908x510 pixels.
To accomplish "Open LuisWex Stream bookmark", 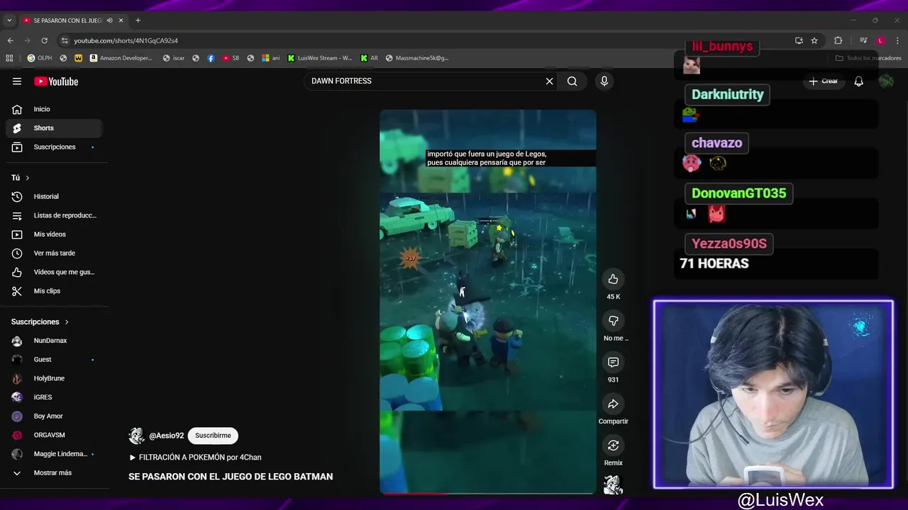I will (x=319, y=58).
